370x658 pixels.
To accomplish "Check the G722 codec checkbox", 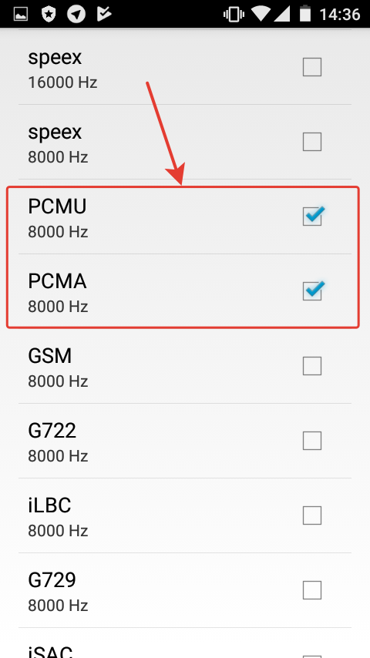I will coord(312,441).
